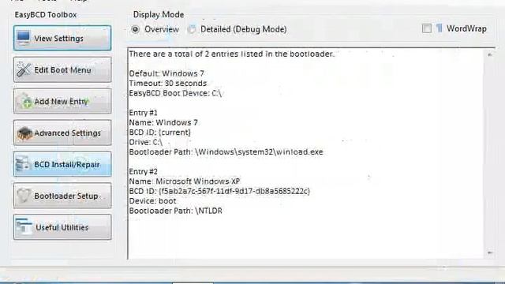Open BCD Install/Repair
505x284 pixels.
62,164
